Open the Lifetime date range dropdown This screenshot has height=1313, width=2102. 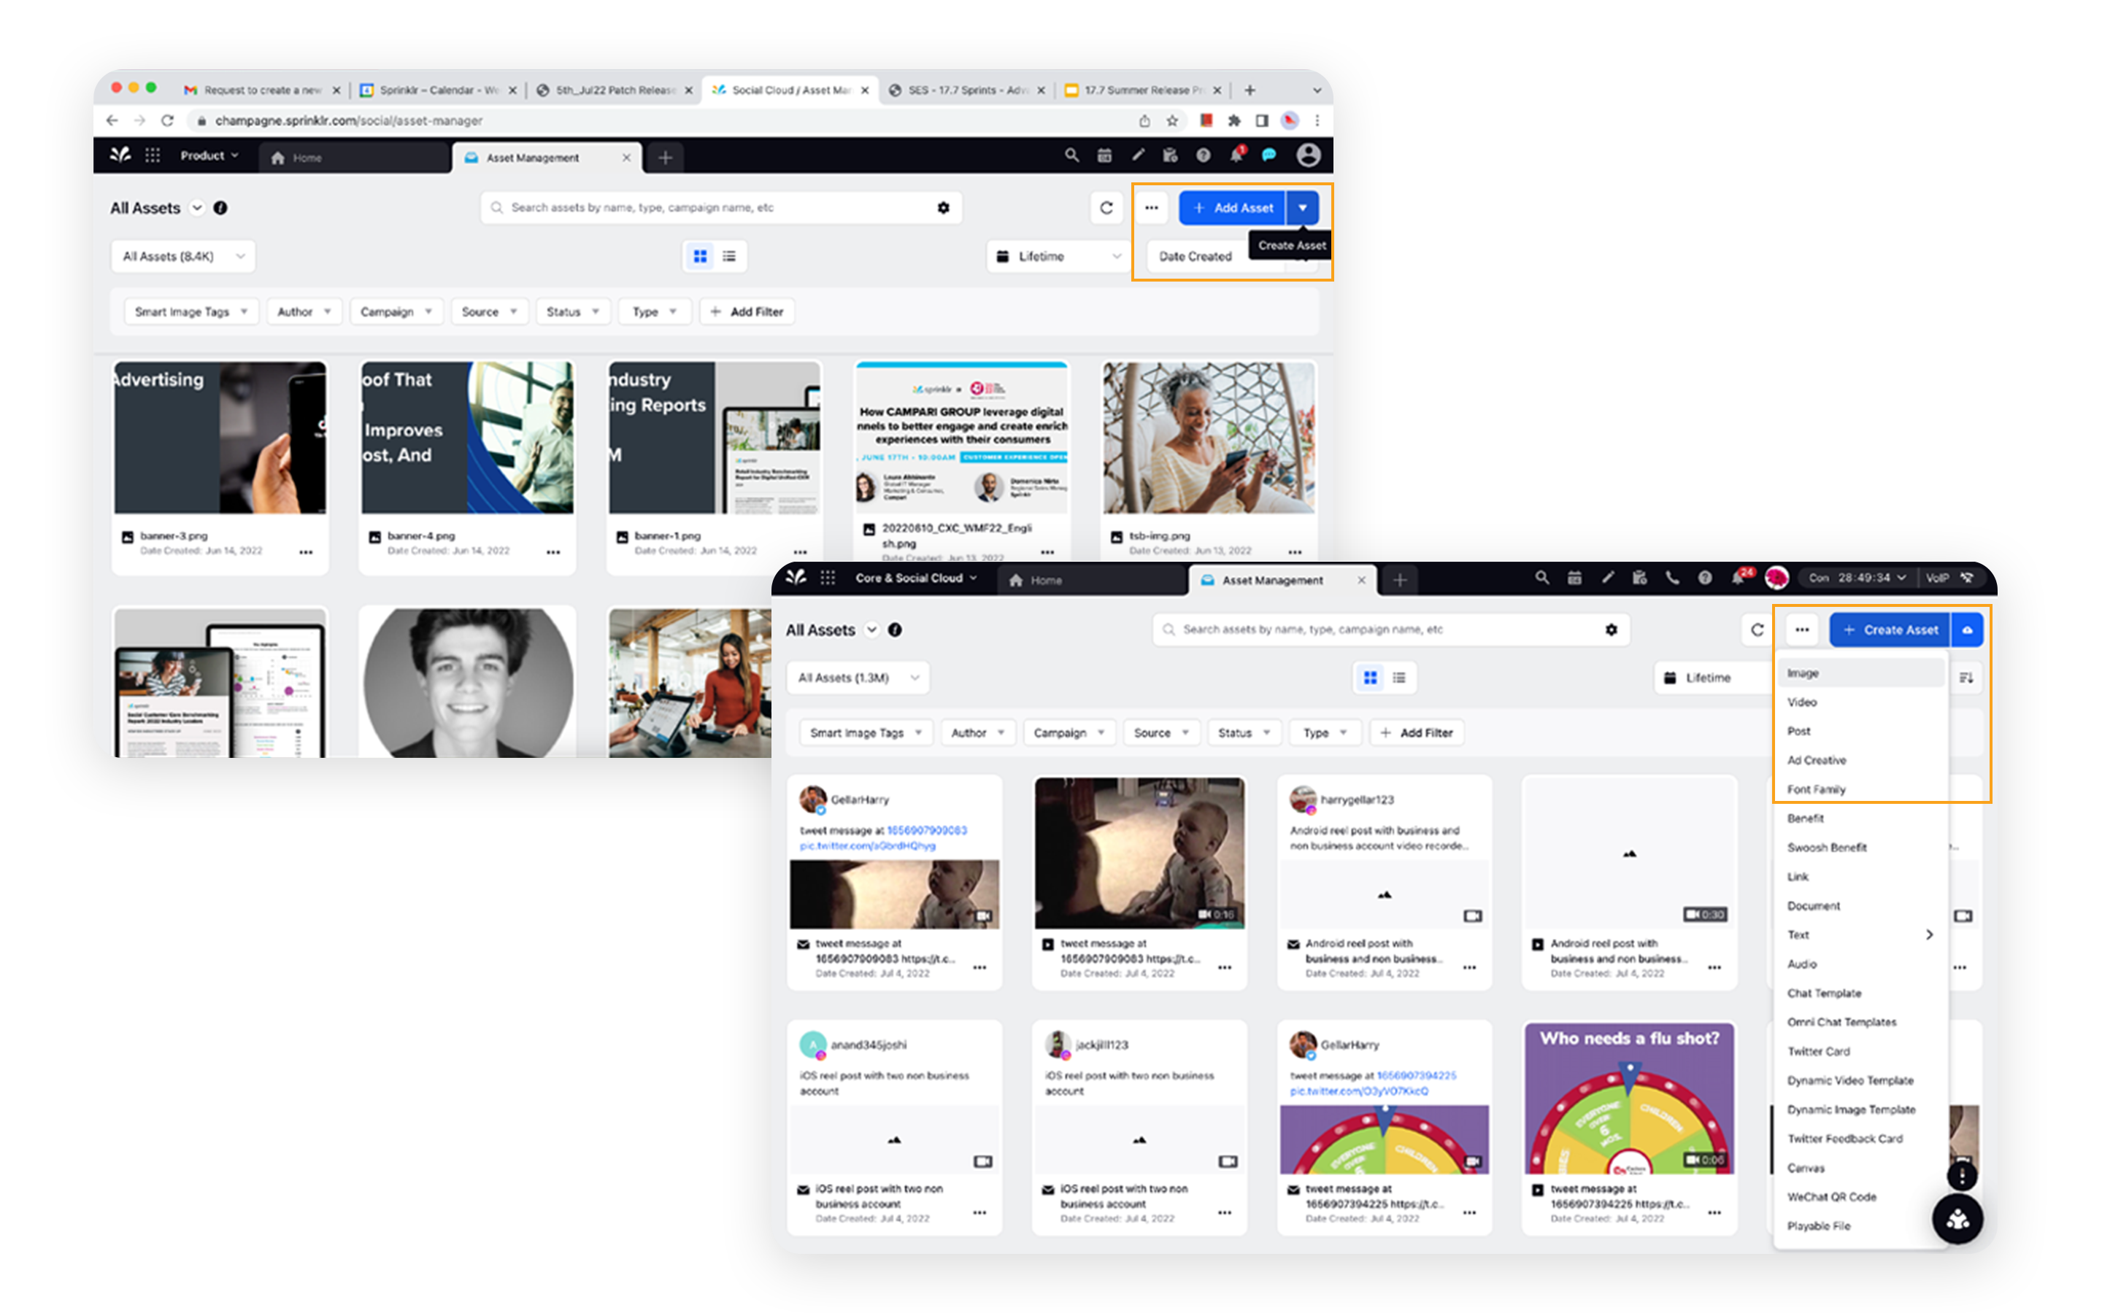click(1058, 255)
